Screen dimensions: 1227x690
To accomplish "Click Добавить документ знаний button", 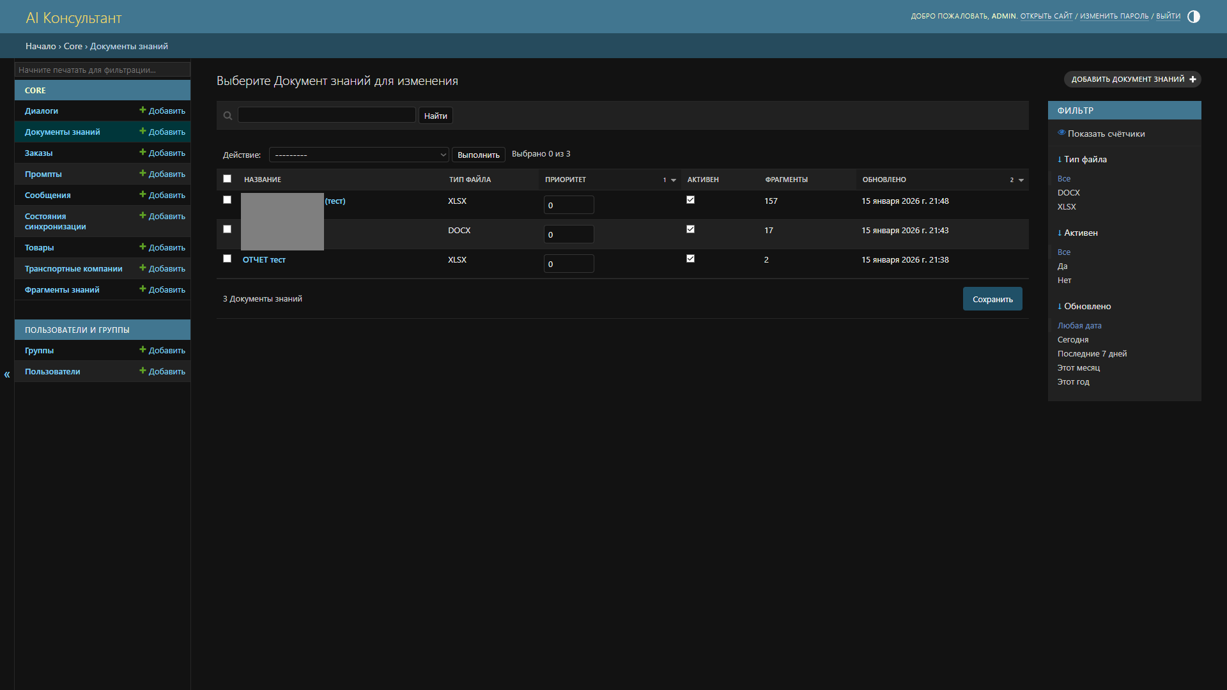I will 1132,79.
